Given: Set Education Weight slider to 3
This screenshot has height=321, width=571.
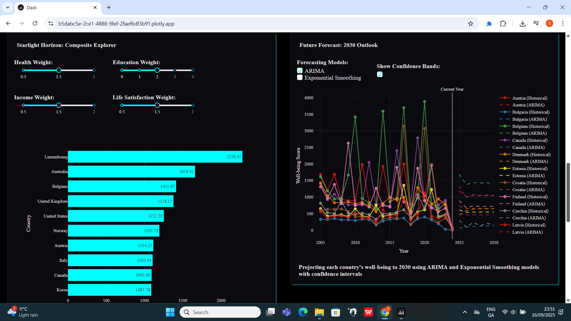Looking at the screenshot, I should click(175, 70).
